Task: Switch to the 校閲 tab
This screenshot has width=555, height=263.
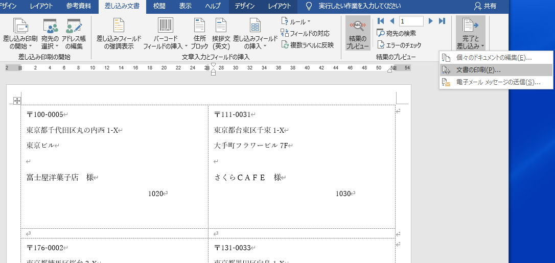Action: (x=159, y=6)
